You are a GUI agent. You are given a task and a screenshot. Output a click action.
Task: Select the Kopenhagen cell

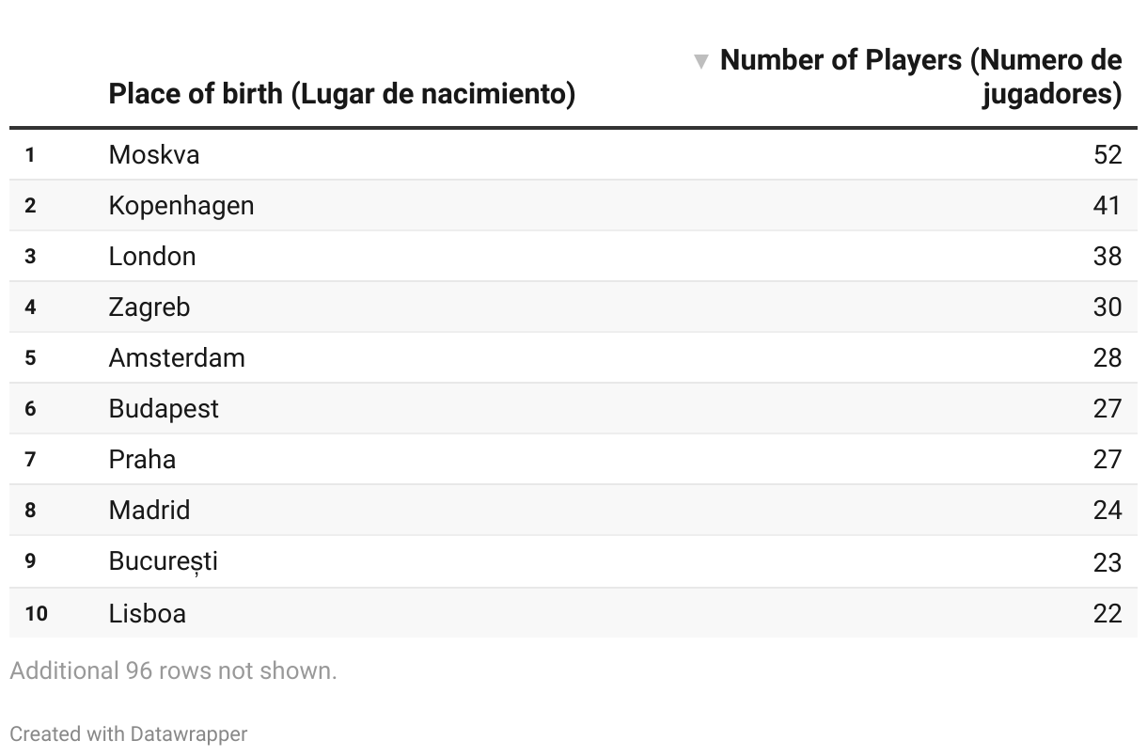coord(181,205)
